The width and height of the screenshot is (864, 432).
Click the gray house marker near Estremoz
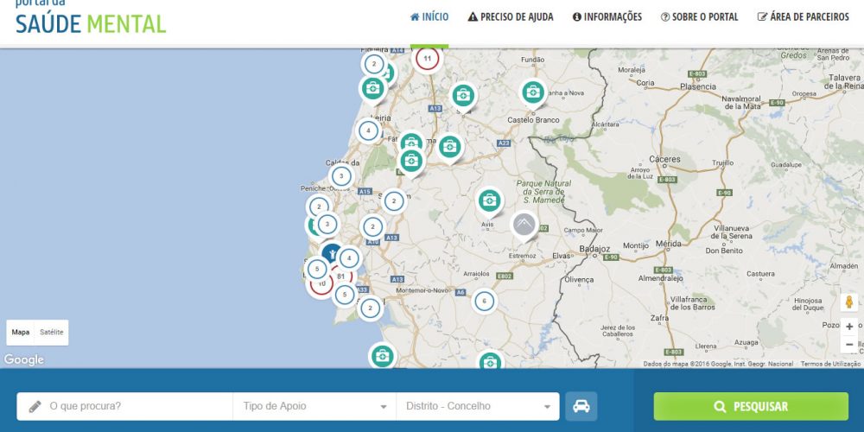pyautogui.click(x=524, y=226)
